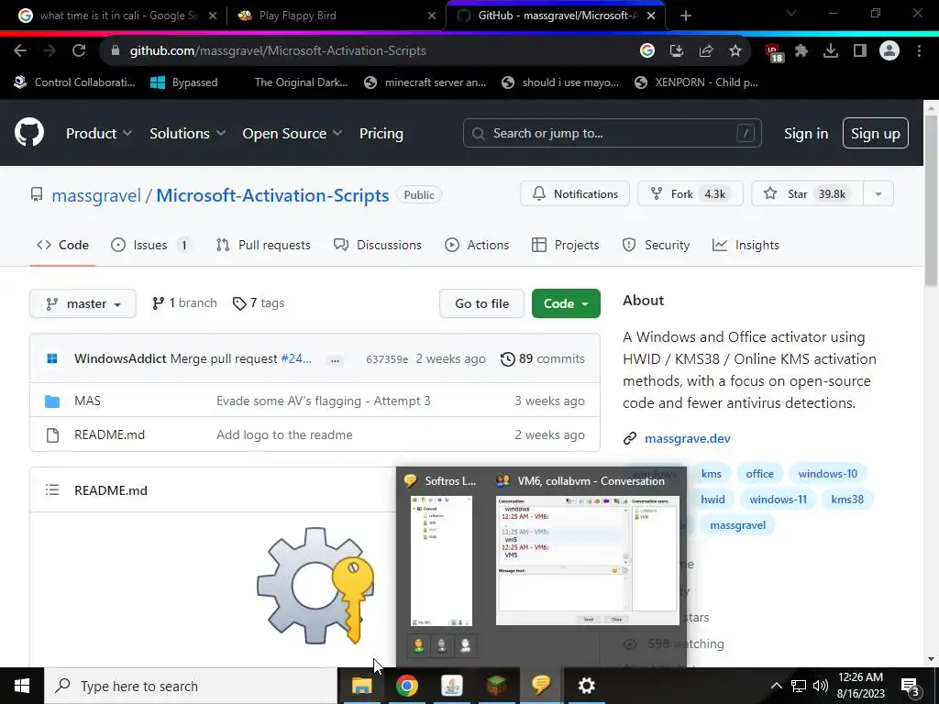Viewport: 939px width, 704px height.
Task: Open the uBlock extension icon with 18 badge
Action: 774,52
